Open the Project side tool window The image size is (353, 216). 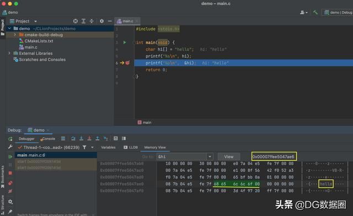click(3, 28)
